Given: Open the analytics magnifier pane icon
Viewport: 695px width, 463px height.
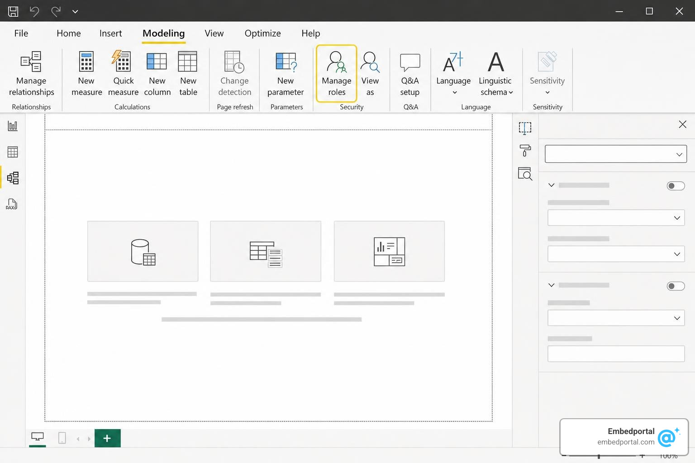Looking at the screenshot, I should [x=525, y=174].
